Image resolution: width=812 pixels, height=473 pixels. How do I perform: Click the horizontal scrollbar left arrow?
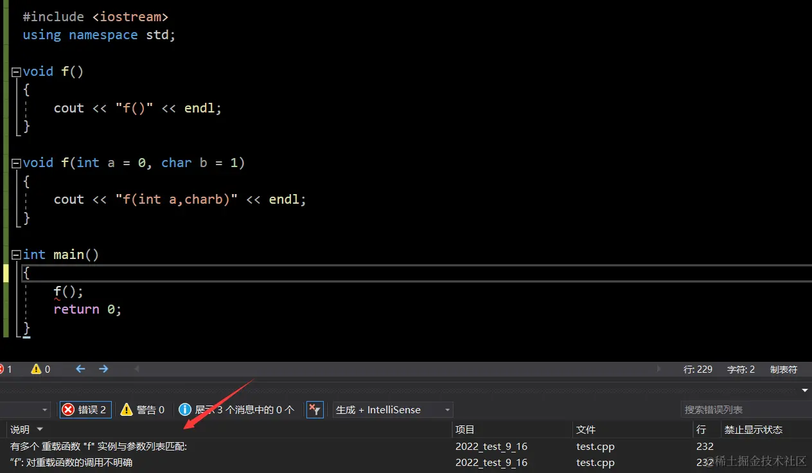pyautogui.click(x=136, y=369)
